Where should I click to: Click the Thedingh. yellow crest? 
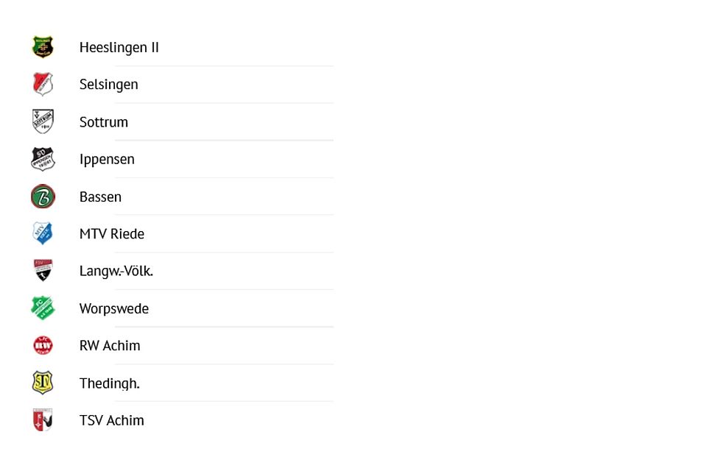click(x=43, y=383)
